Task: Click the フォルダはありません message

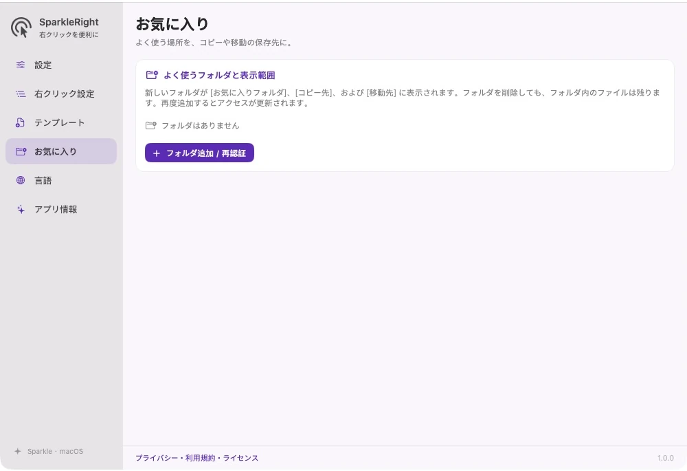Action: coord(200,125)
